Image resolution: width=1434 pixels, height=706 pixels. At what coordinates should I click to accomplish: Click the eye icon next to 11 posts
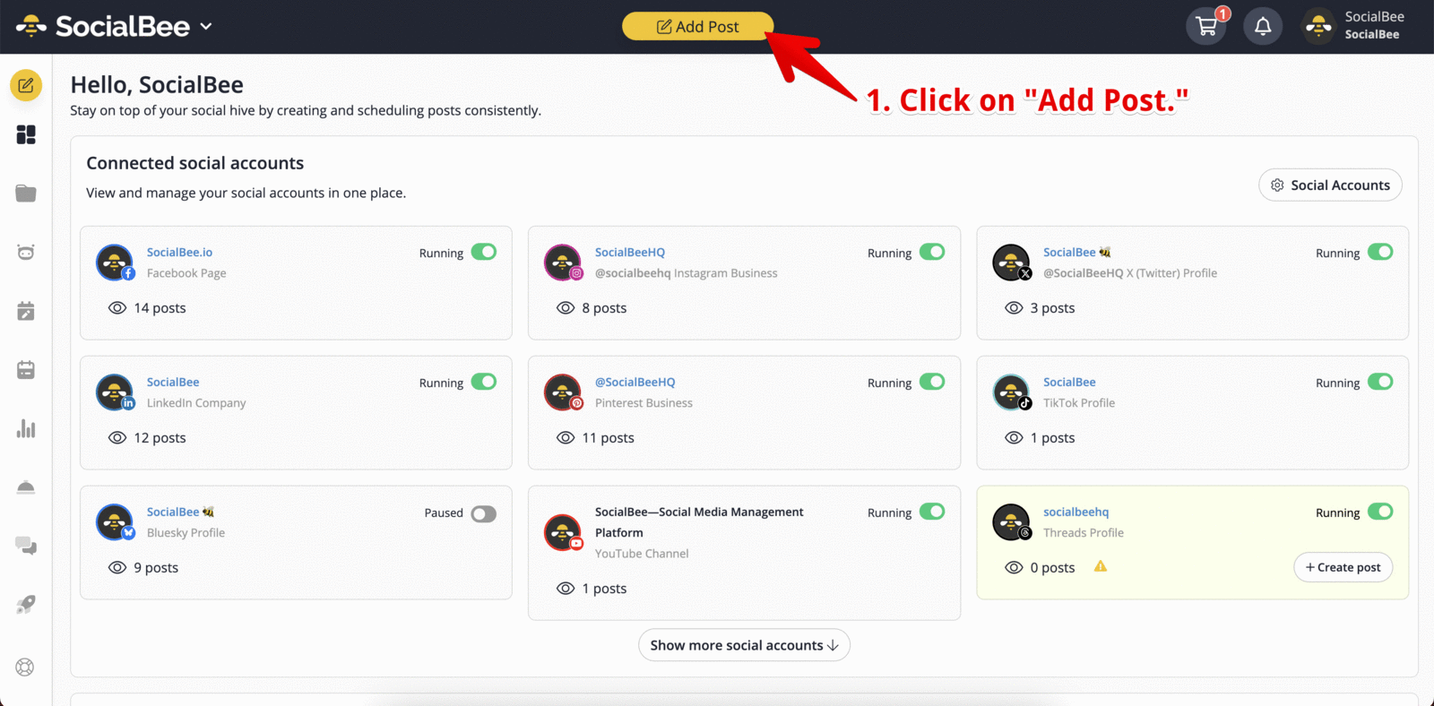566,437
